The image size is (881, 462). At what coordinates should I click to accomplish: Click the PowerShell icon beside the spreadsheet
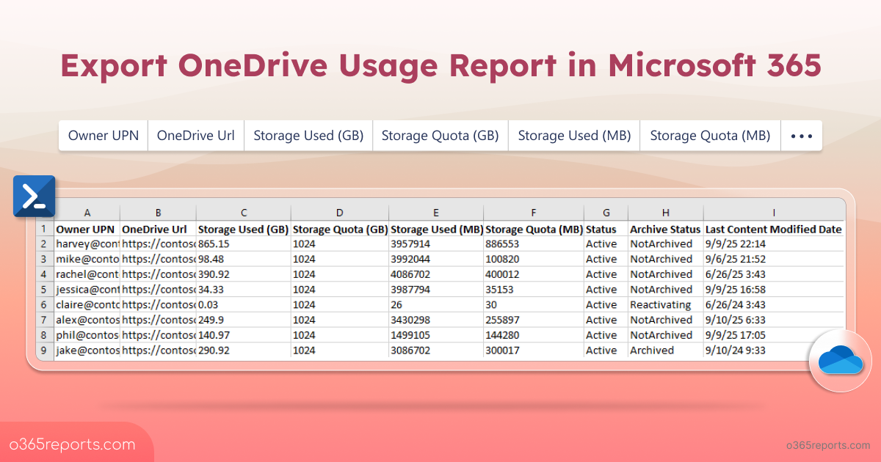(34, 196)
